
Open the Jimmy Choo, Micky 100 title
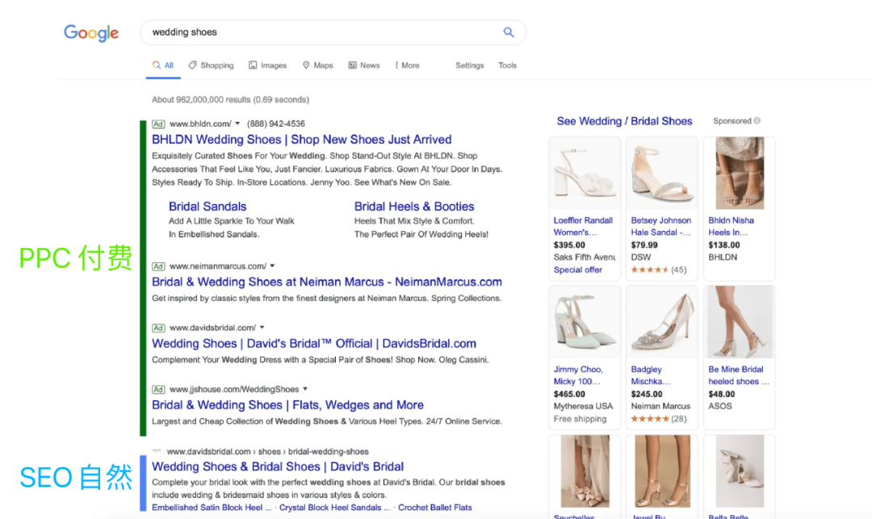[578, 375]
